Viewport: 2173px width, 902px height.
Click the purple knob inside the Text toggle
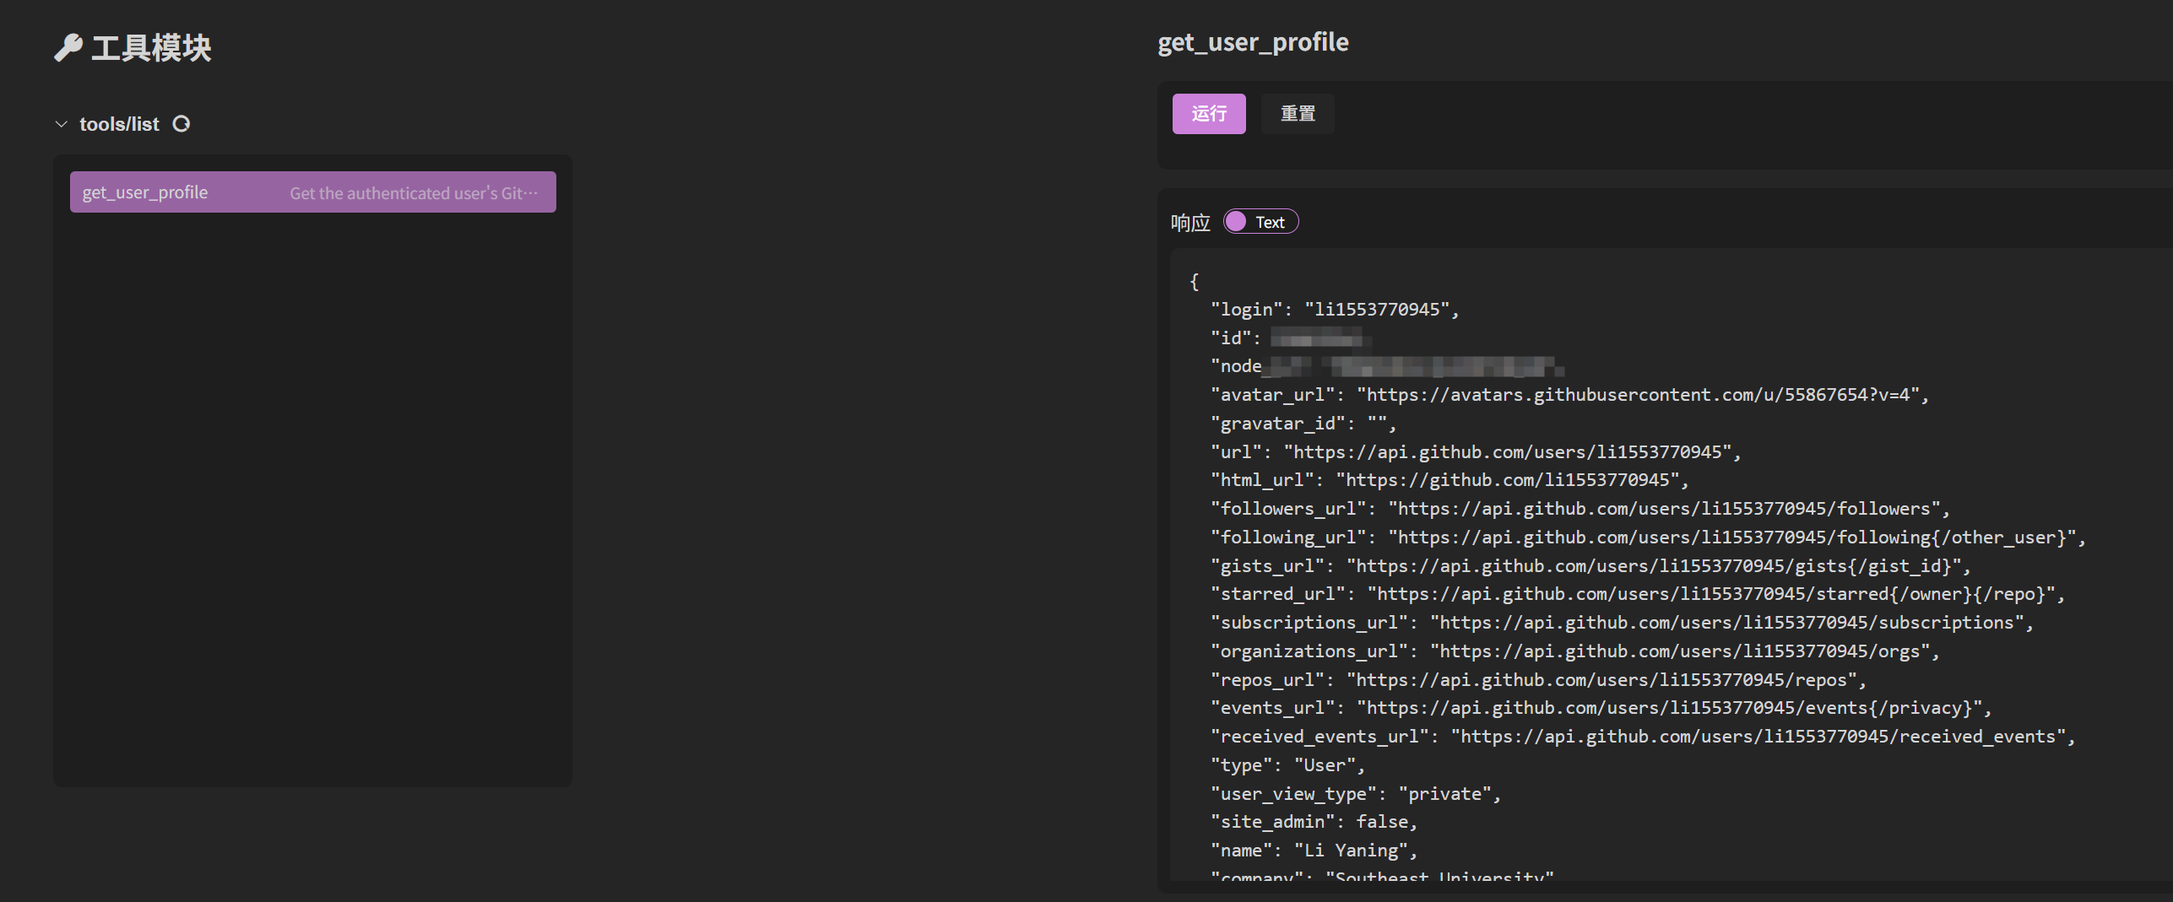1237,221
